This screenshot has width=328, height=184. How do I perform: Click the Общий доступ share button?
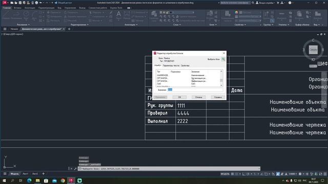63,3
